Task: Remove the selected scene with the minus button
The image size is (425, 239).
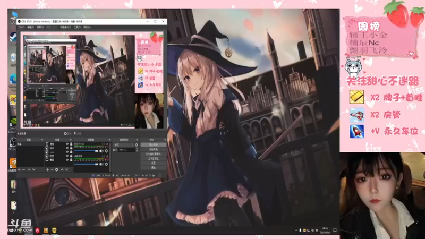Action: 23,169
